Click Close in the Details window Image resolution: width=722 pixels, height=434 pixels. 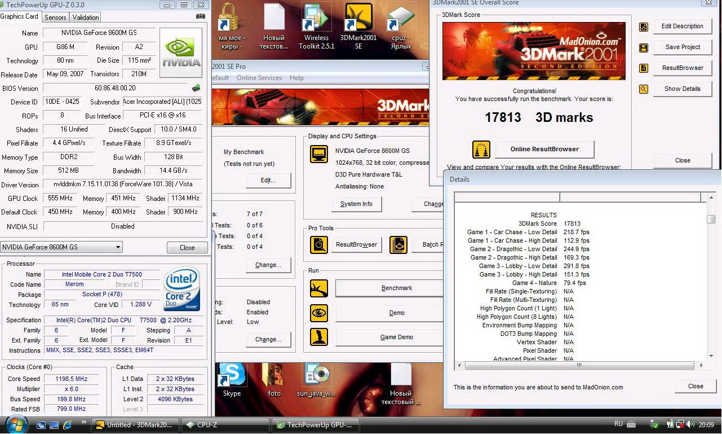(x=696, y=387)
